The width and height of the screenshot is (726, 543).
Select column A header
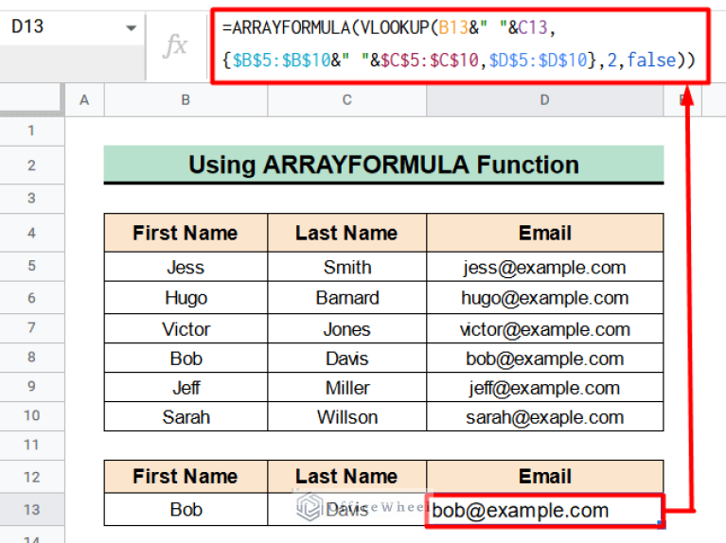point(84,100)
